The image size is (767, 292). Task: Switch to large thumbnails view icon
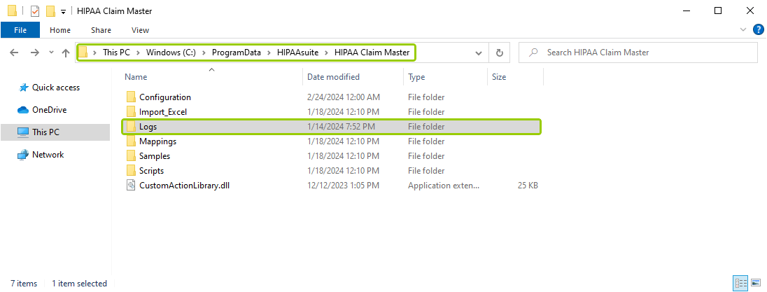pyautogui.click(x=756, y=283)
